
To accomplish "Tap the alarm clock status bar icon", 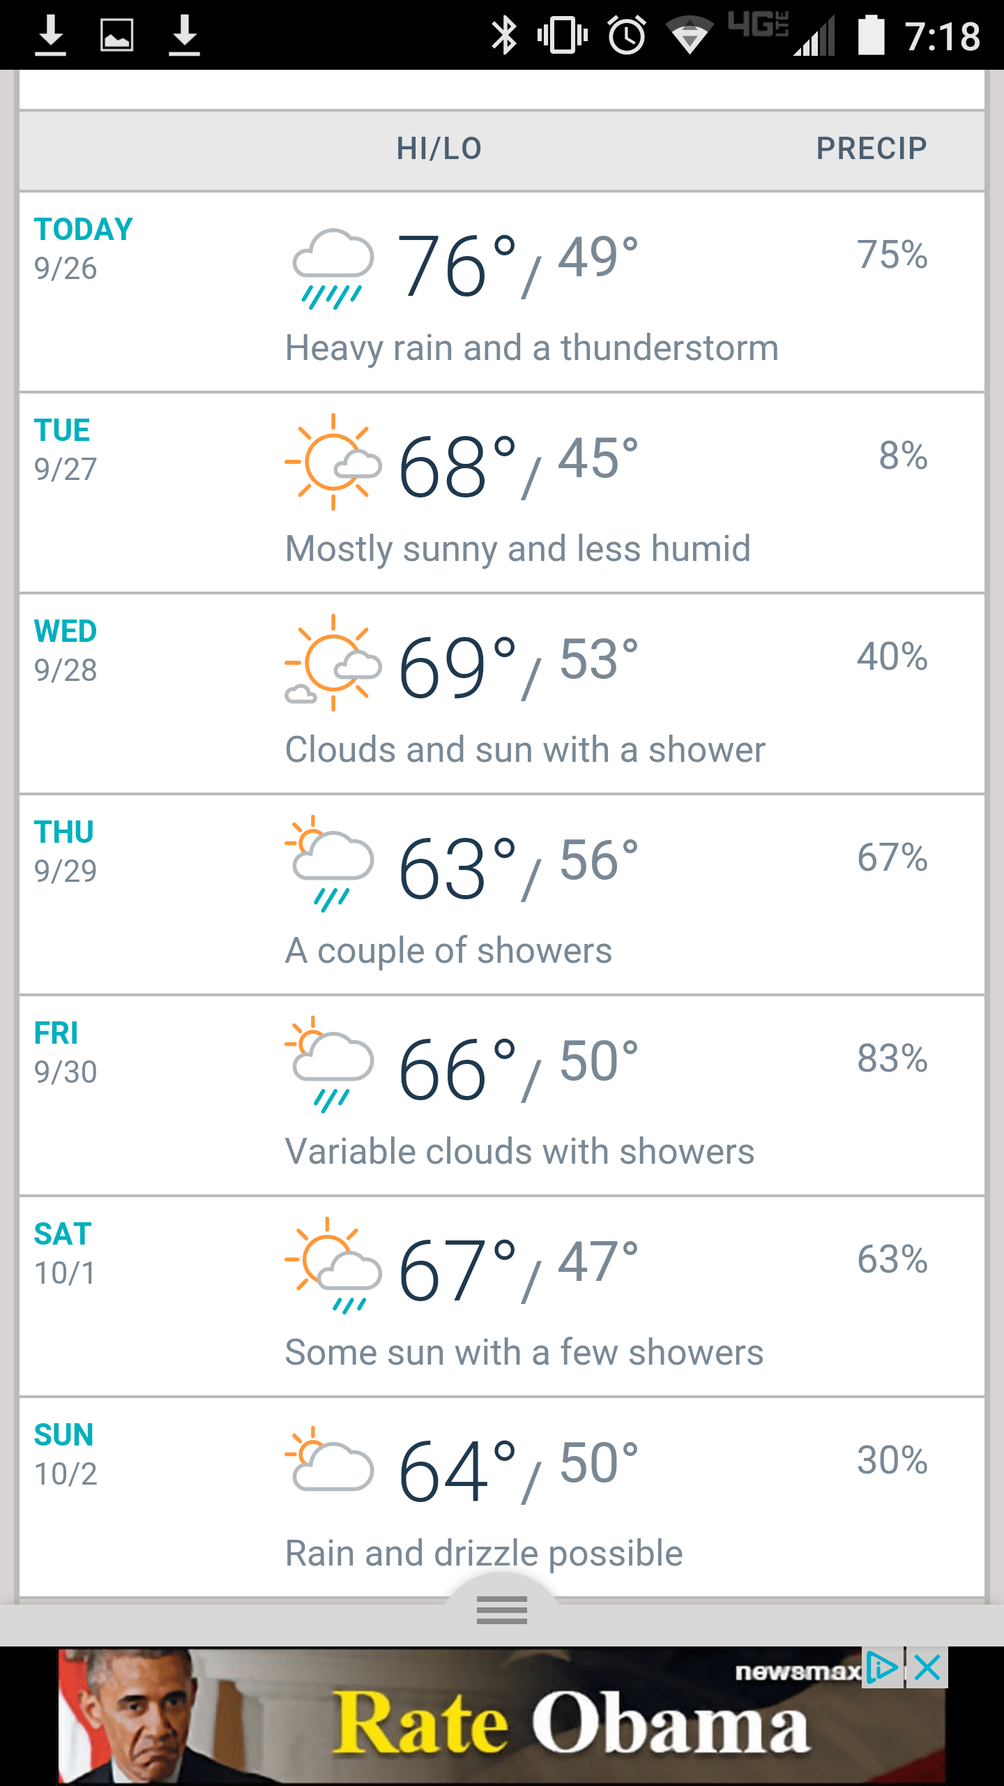I will 627,35.
